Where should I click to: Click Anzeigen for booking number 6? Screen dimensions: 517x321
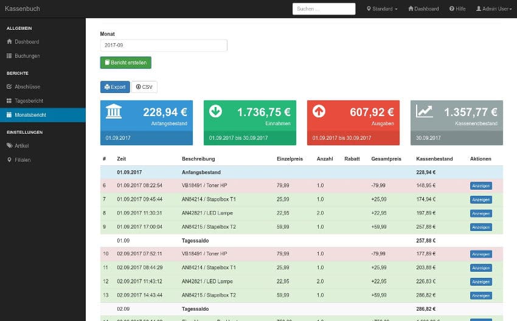(481, 186)
